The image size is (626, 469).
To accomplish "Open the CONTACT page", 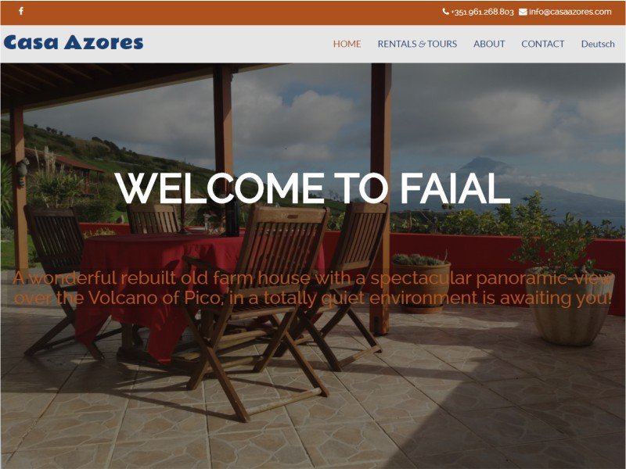I will tap(542, 44).
